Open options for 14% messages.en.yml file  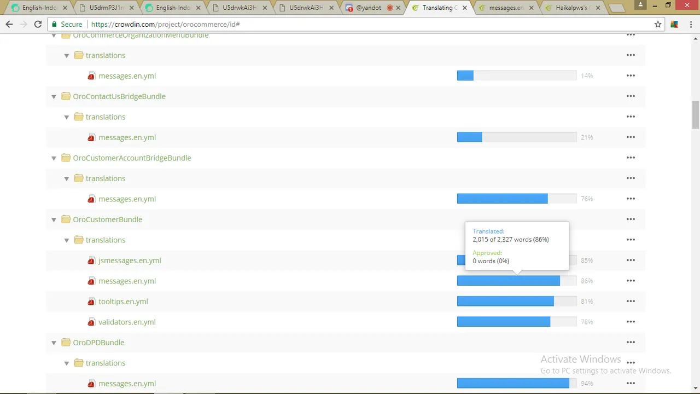click(x=631, y=76)
